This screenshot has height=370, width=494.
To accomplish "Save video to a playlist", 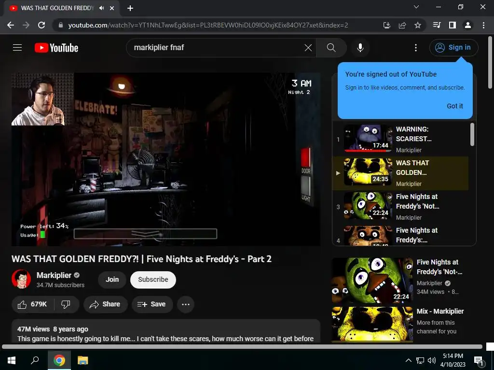I will click(x=152, y=304).
